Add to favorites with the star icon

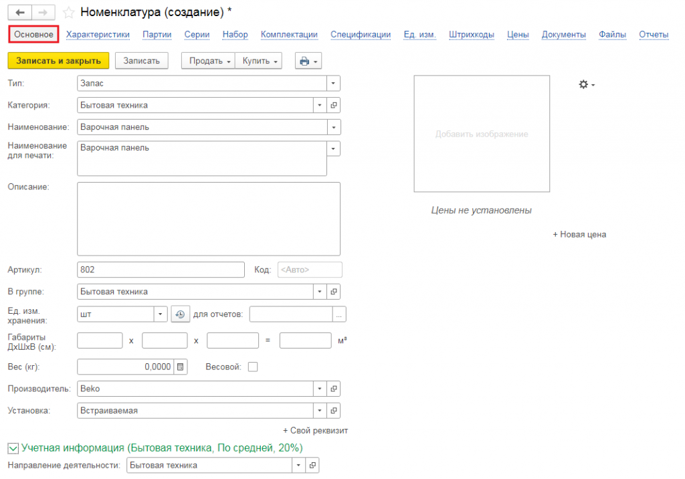tap(69, 12)
